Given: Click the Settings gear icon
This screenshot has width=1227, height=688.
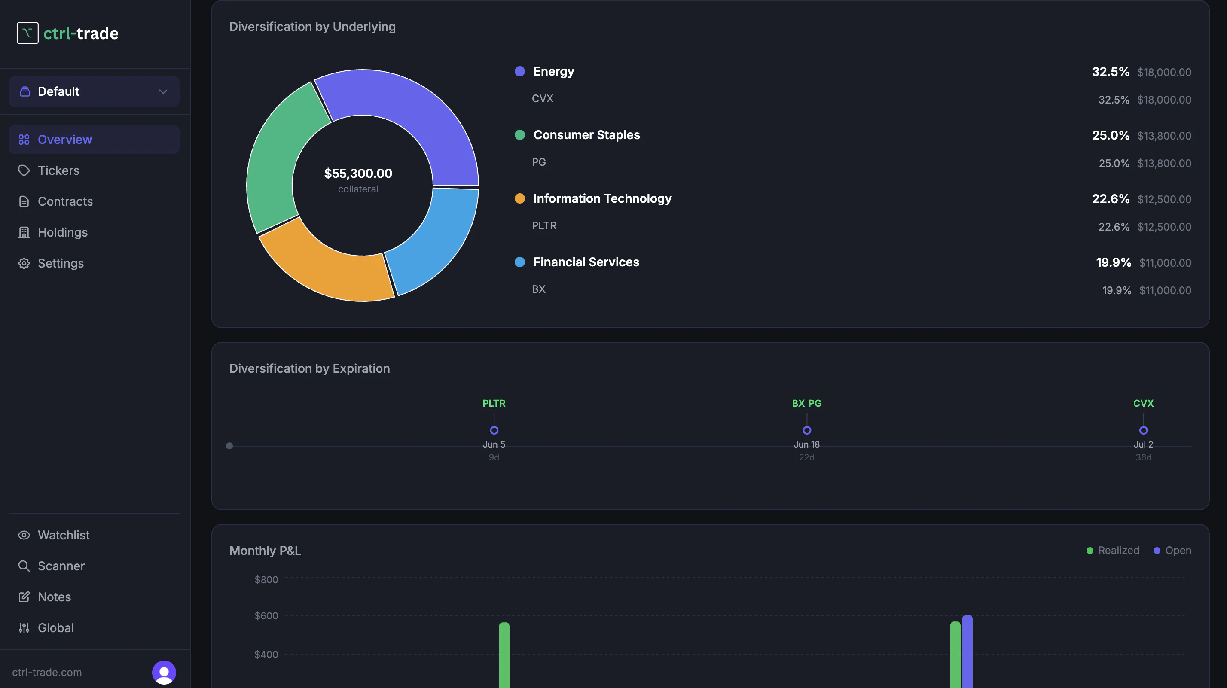Looking at the screenshot, I should 24,263.
